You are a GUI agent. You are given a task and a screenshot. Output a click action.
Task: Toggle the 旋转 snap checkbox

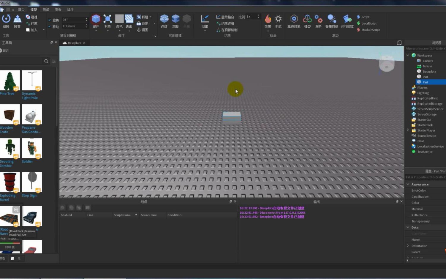[50, 20]
